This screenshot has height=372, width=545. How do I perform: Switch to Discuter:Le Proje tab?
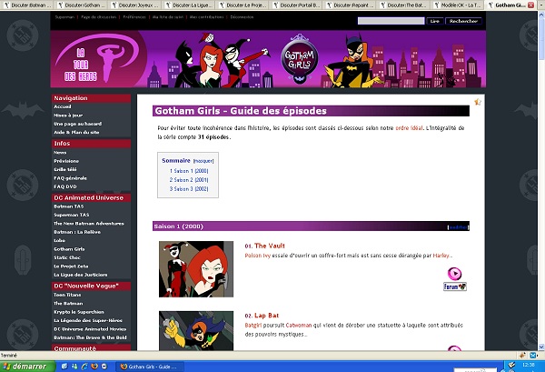(243, 5)
